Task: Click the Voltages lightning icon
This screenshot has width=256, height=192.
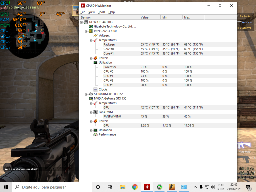Action: (95, 35)
